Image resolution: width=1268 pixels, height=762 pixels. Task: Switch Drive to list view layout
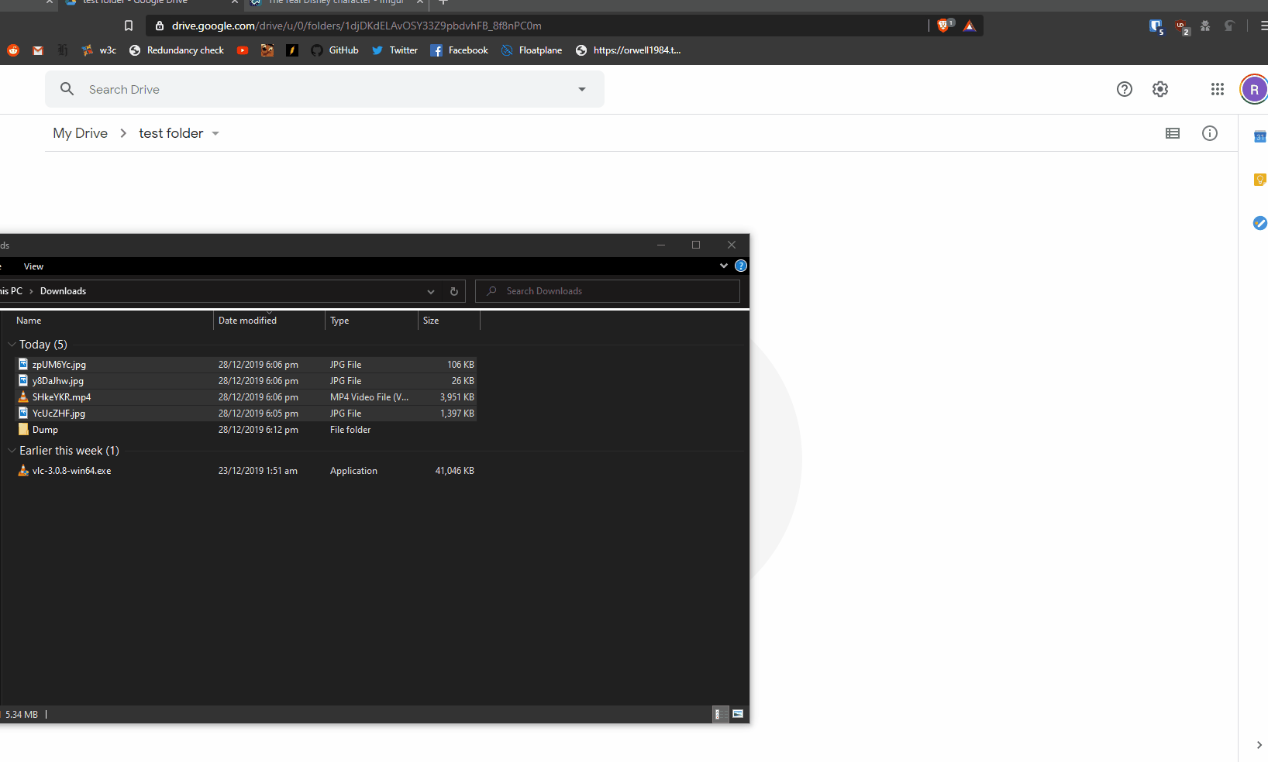click(x=1172, y=133)
